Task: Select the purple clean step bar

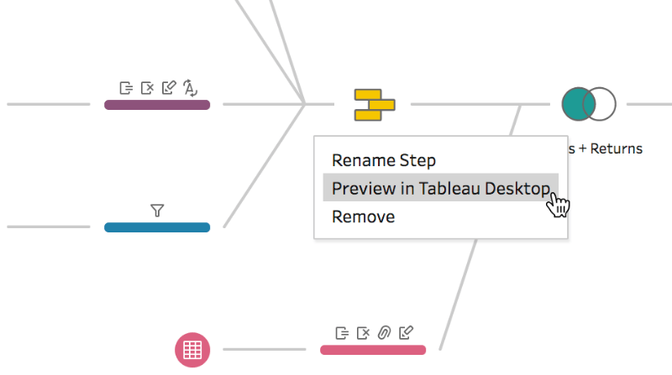Action: pyautogui.click(x=157, y=105)
